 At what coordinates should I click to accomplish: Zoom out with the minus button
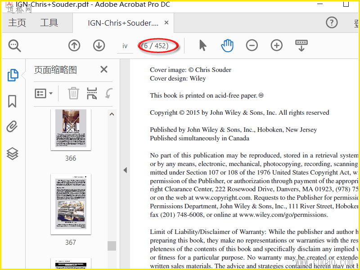252,45
